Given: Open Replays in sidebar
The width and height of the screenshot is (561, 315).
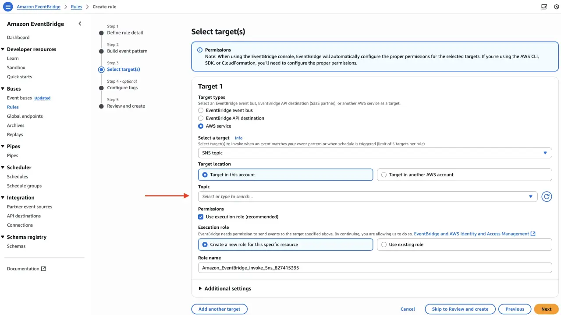Looking at the screenshot, I should coord(15,135).
